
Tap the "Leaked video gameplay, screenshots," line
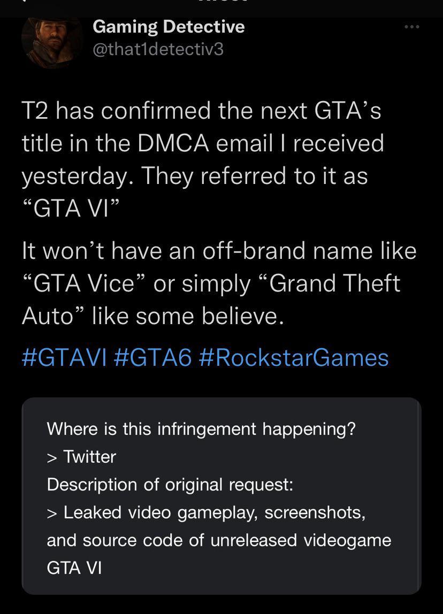pyautogui.click(x=206, y=512)
